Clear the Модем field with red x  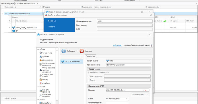[x=145, y=90]
